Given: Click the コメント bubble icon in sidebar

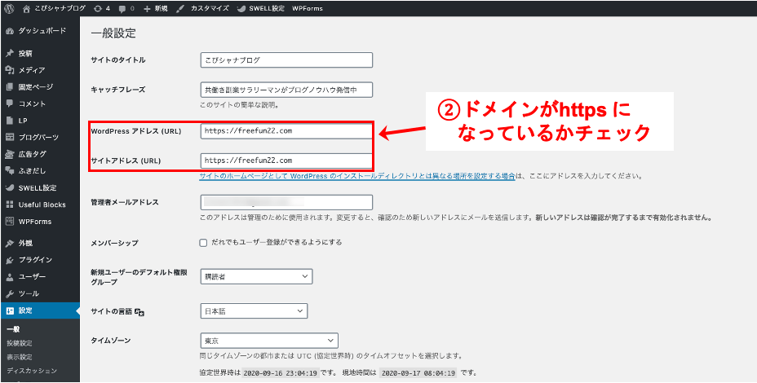Looking at the screenshot, I should [x=9, y=103].
